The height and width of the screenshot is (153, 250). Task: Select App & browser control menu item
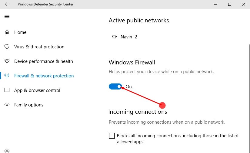37,90
